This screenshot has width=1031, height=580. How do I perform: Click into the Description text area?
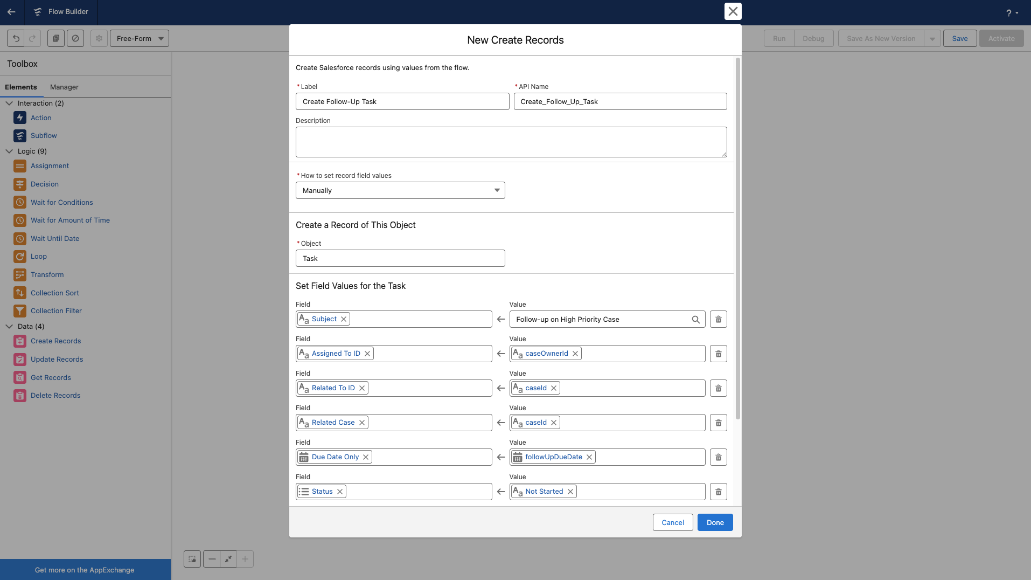coord(511,142)
